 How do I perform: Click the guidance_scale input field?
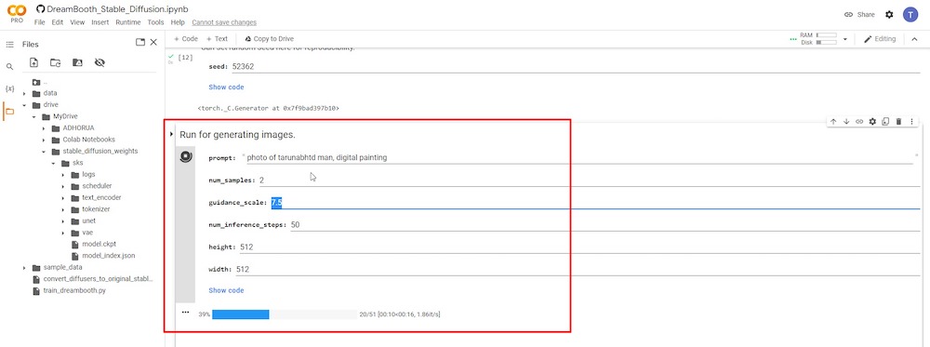(x=595, y=202)
